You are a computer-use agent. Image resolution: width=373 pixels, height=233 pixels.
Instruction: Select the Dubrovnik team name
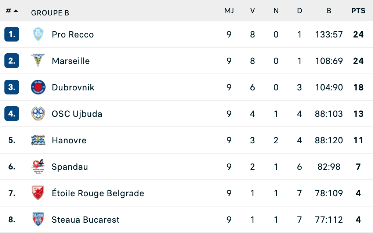coord(73,87)
